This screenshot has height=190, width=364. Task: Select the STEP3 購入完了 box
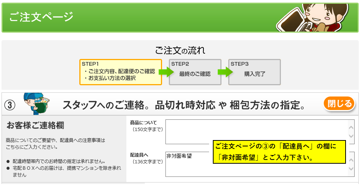pyautogui.click(x=254, y=72)
